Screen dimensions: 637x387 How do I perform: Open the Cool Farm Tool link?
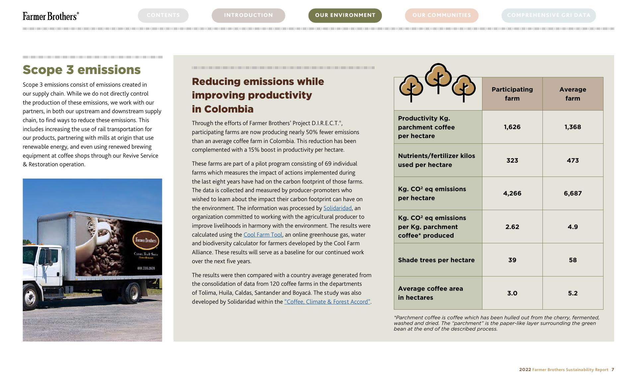[x=262, y=235]
